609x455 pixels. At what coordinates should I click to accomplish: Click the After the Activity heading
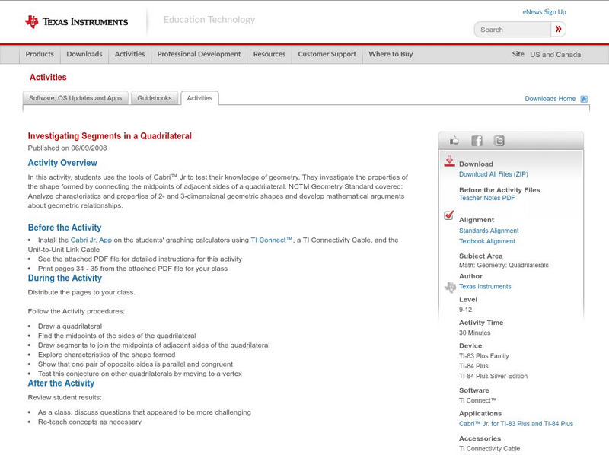tap(61, 383)
